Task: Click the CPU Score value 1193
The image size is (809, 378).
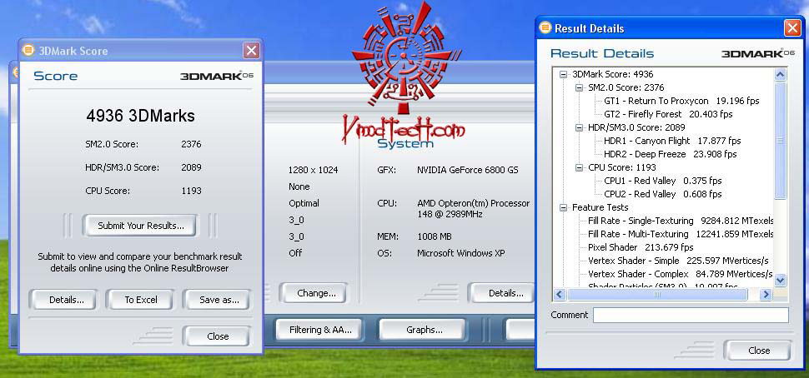Action: coord(191,191)
